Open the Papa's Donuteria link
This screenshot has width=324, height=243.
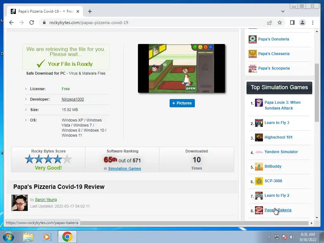[274, 39]
